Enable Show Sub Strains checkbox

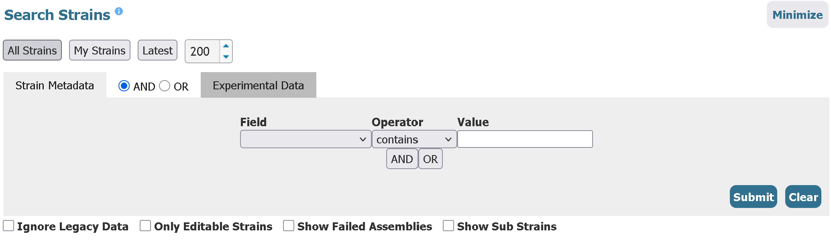pyautogui.click(x=448, y=226)
